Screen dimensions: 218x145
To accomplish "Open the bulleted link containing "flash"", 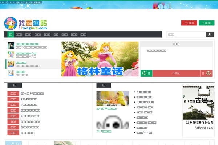I will pos(144,133).
